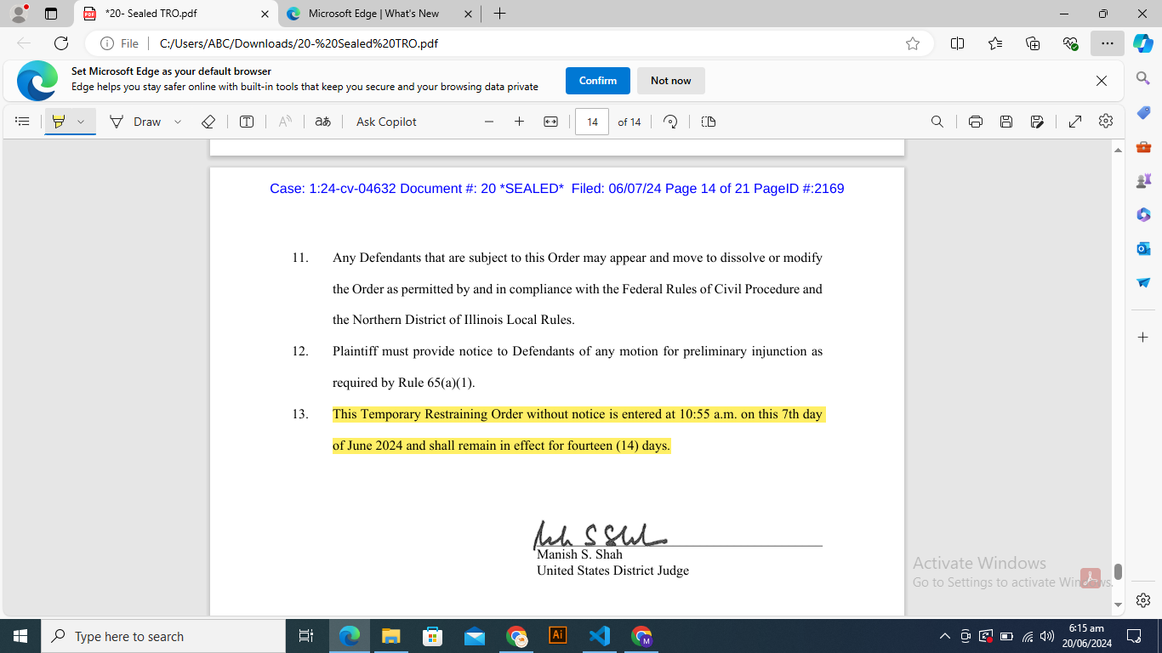Open Collections icon
The width and height of the screenshot is (1162, 653).
1033,43
